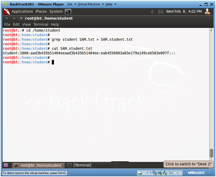Launch terminal from top panel icon

point(68,12)
